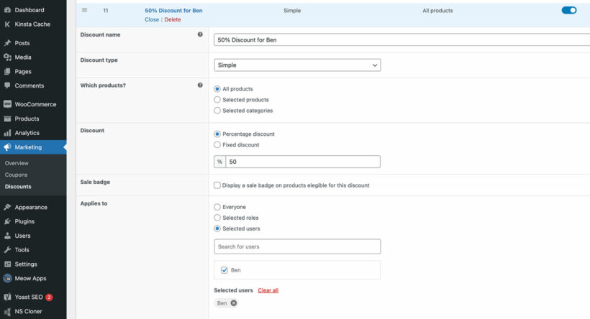The image size is (590, 319).
Task: Uncheck the Ben user checkbox
Action: (x=224, y=270)
